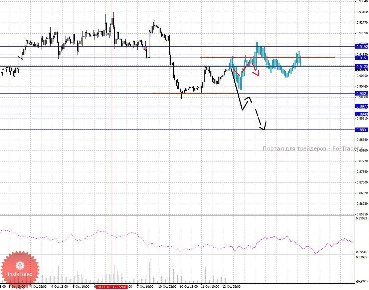
Task: Select the 0.8891 price level label
Action: coord(362,130)
